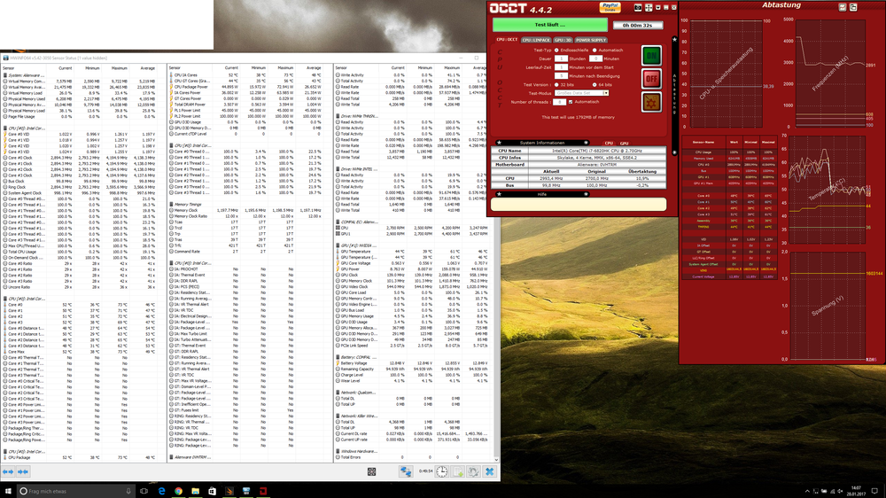Screen dimensions: 886x498
Task: Select the Endlosschleife test type option
Action: click(x=556, y=50)
